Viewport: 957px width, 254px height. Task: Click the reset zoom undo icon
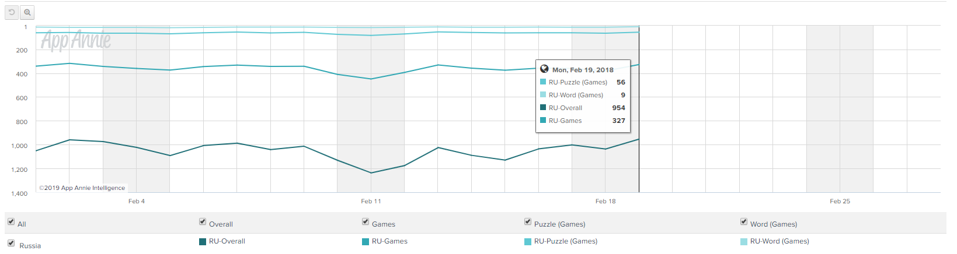pyautogui.click(x=12, y=12)
